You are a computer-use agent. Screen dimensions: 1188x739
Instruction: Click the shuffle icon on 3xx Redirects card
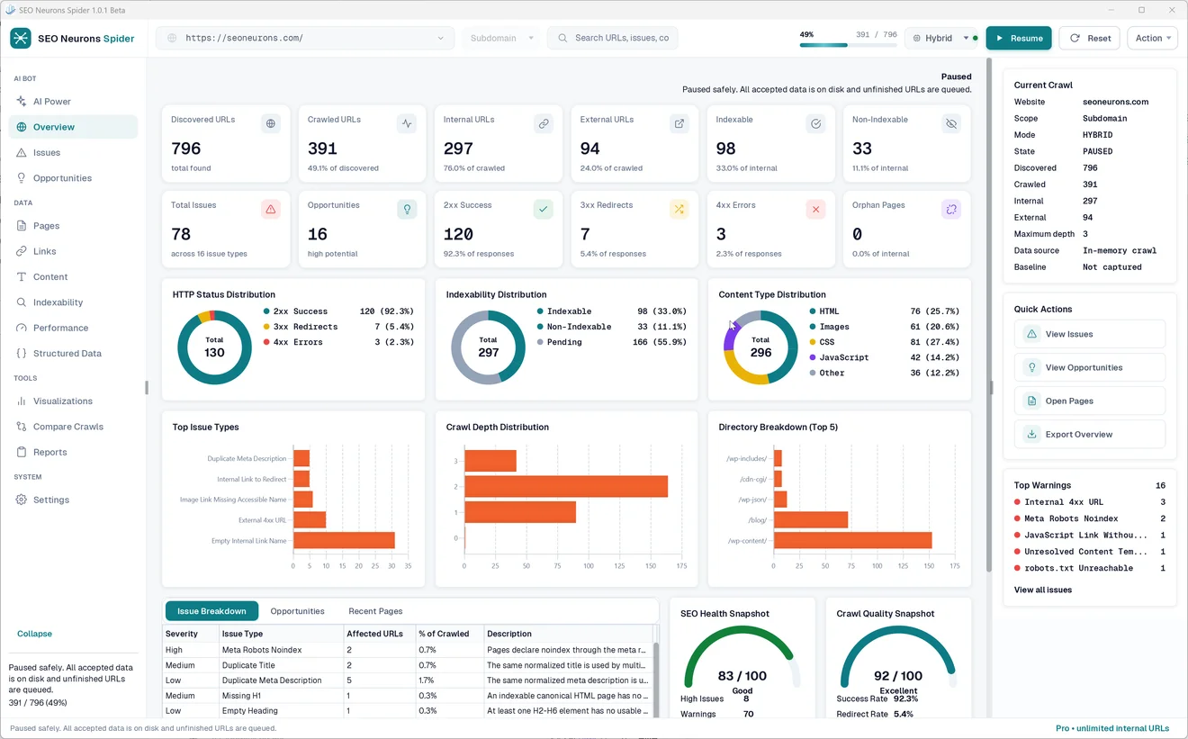pos(679,209)
